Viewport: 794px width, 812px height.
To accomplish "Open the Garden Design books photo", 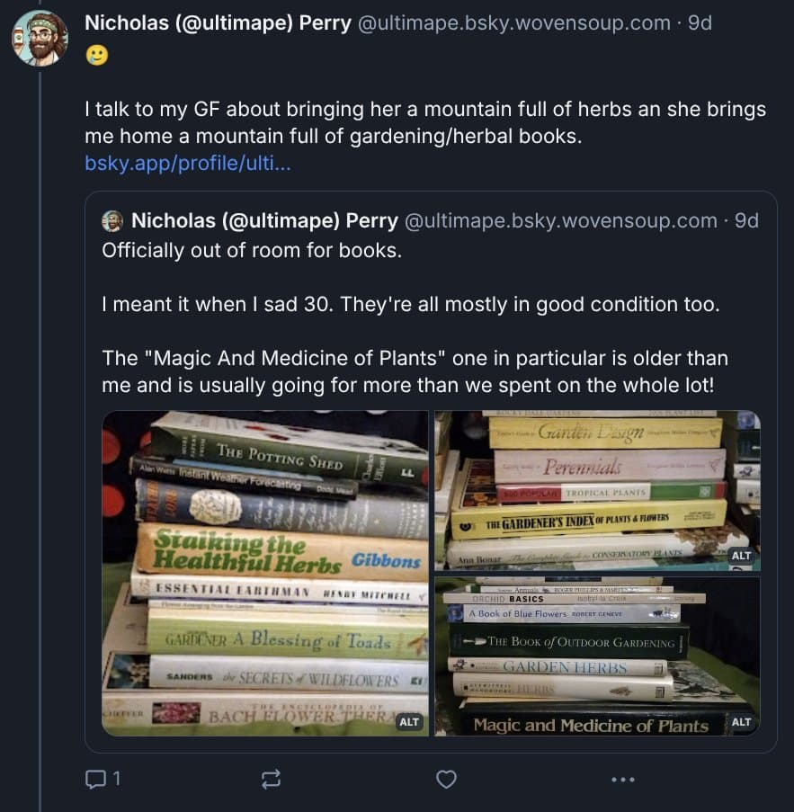I will point(598,490).
